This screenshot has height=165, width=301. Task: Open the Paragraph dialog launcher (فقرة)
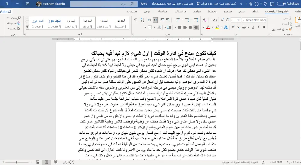pos(133,35)
